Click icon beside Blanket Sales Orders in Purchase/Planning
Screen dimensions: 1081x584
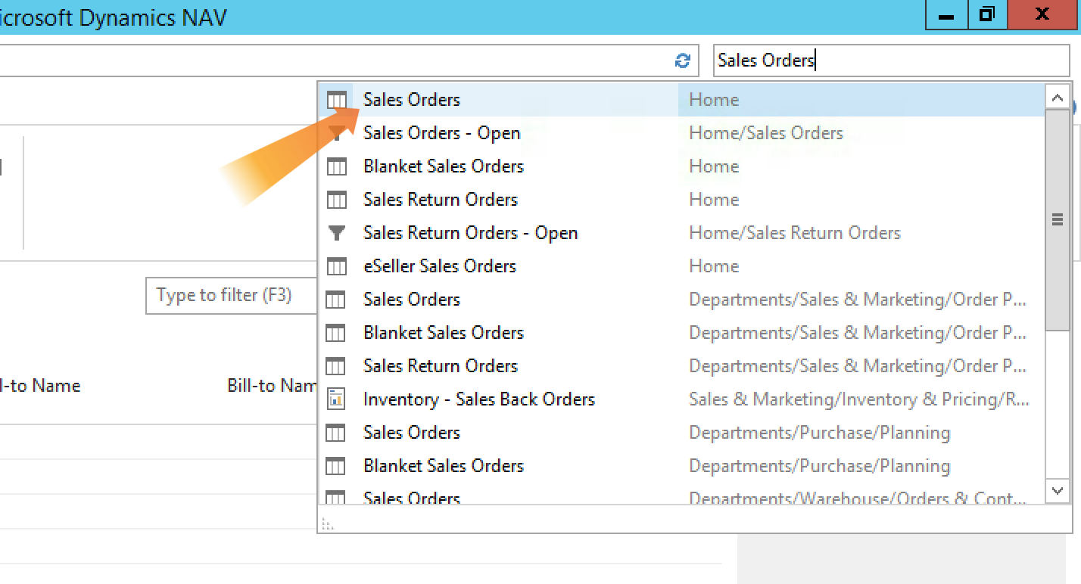(336, 466)
